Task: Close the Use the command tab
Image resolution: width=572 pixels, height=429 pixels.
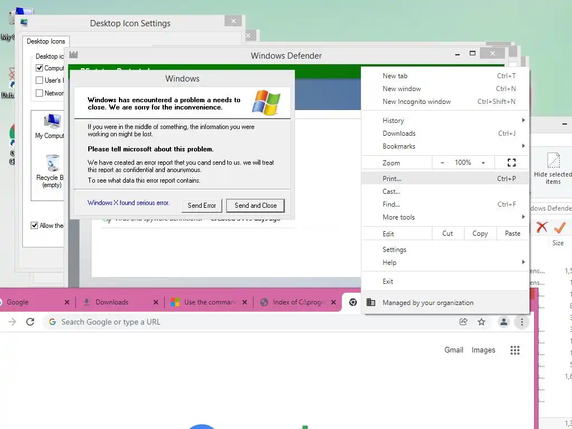Action: pos(245,302)
